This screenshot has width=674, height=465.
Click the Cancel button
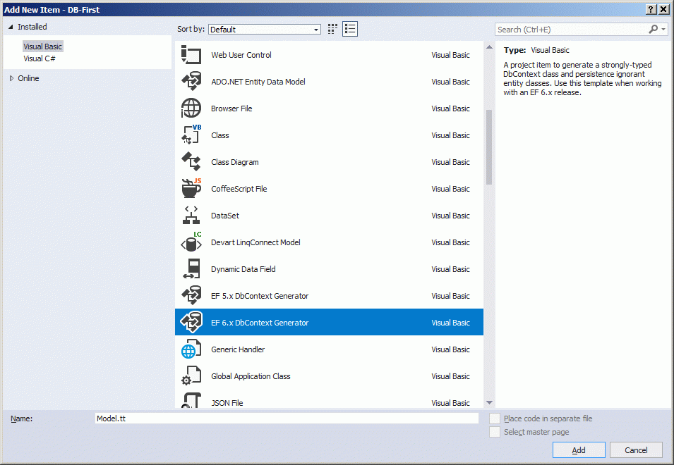(x=636, y=450)
